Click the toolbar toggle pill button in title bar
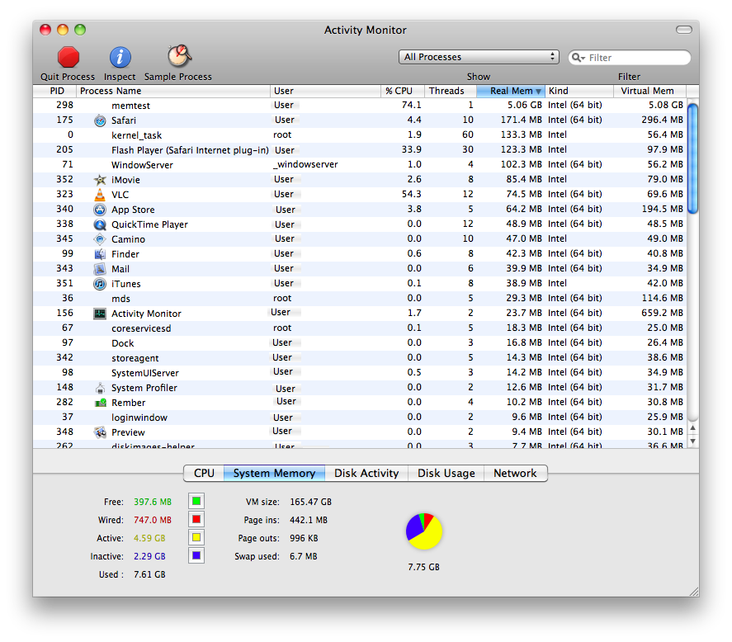This screenshot has height=642, width=732. tap(684, 30)
